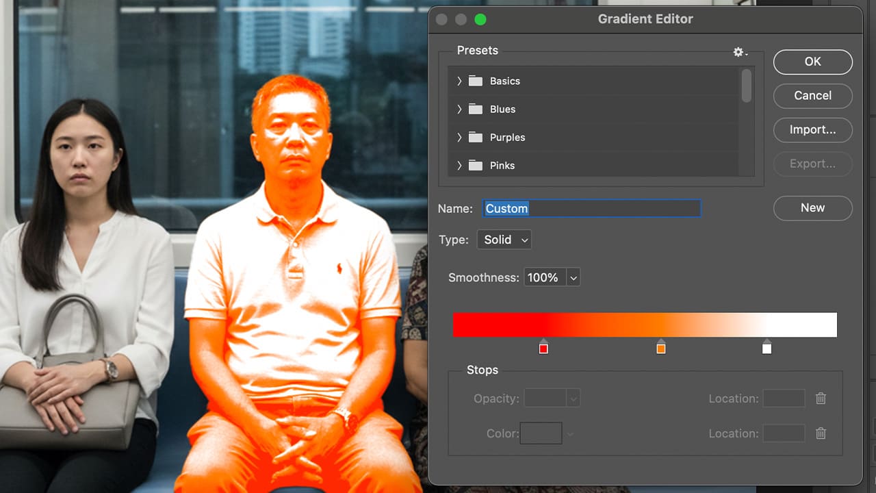Select the orange gradient color stop
This screenshot has width=876, height=493.
pyautogui.click(x=660, y=348)
